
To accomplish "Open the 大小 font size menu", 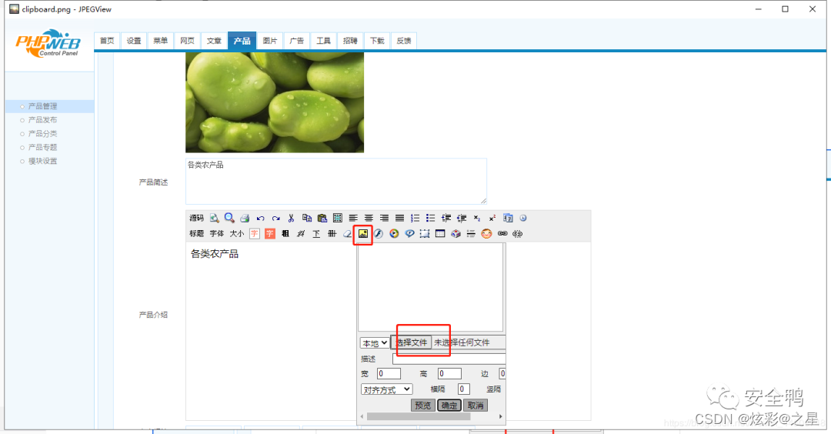I will click(x=236, y=234).
